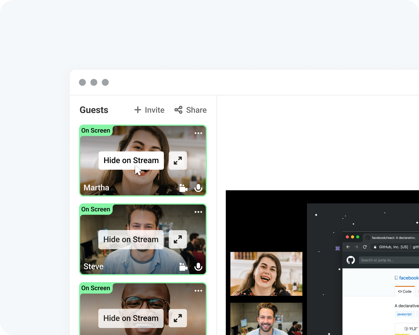The height and width of the screenshot is (335, 419).
Task: Toggle Steve's camera
Action: [183, 267]
